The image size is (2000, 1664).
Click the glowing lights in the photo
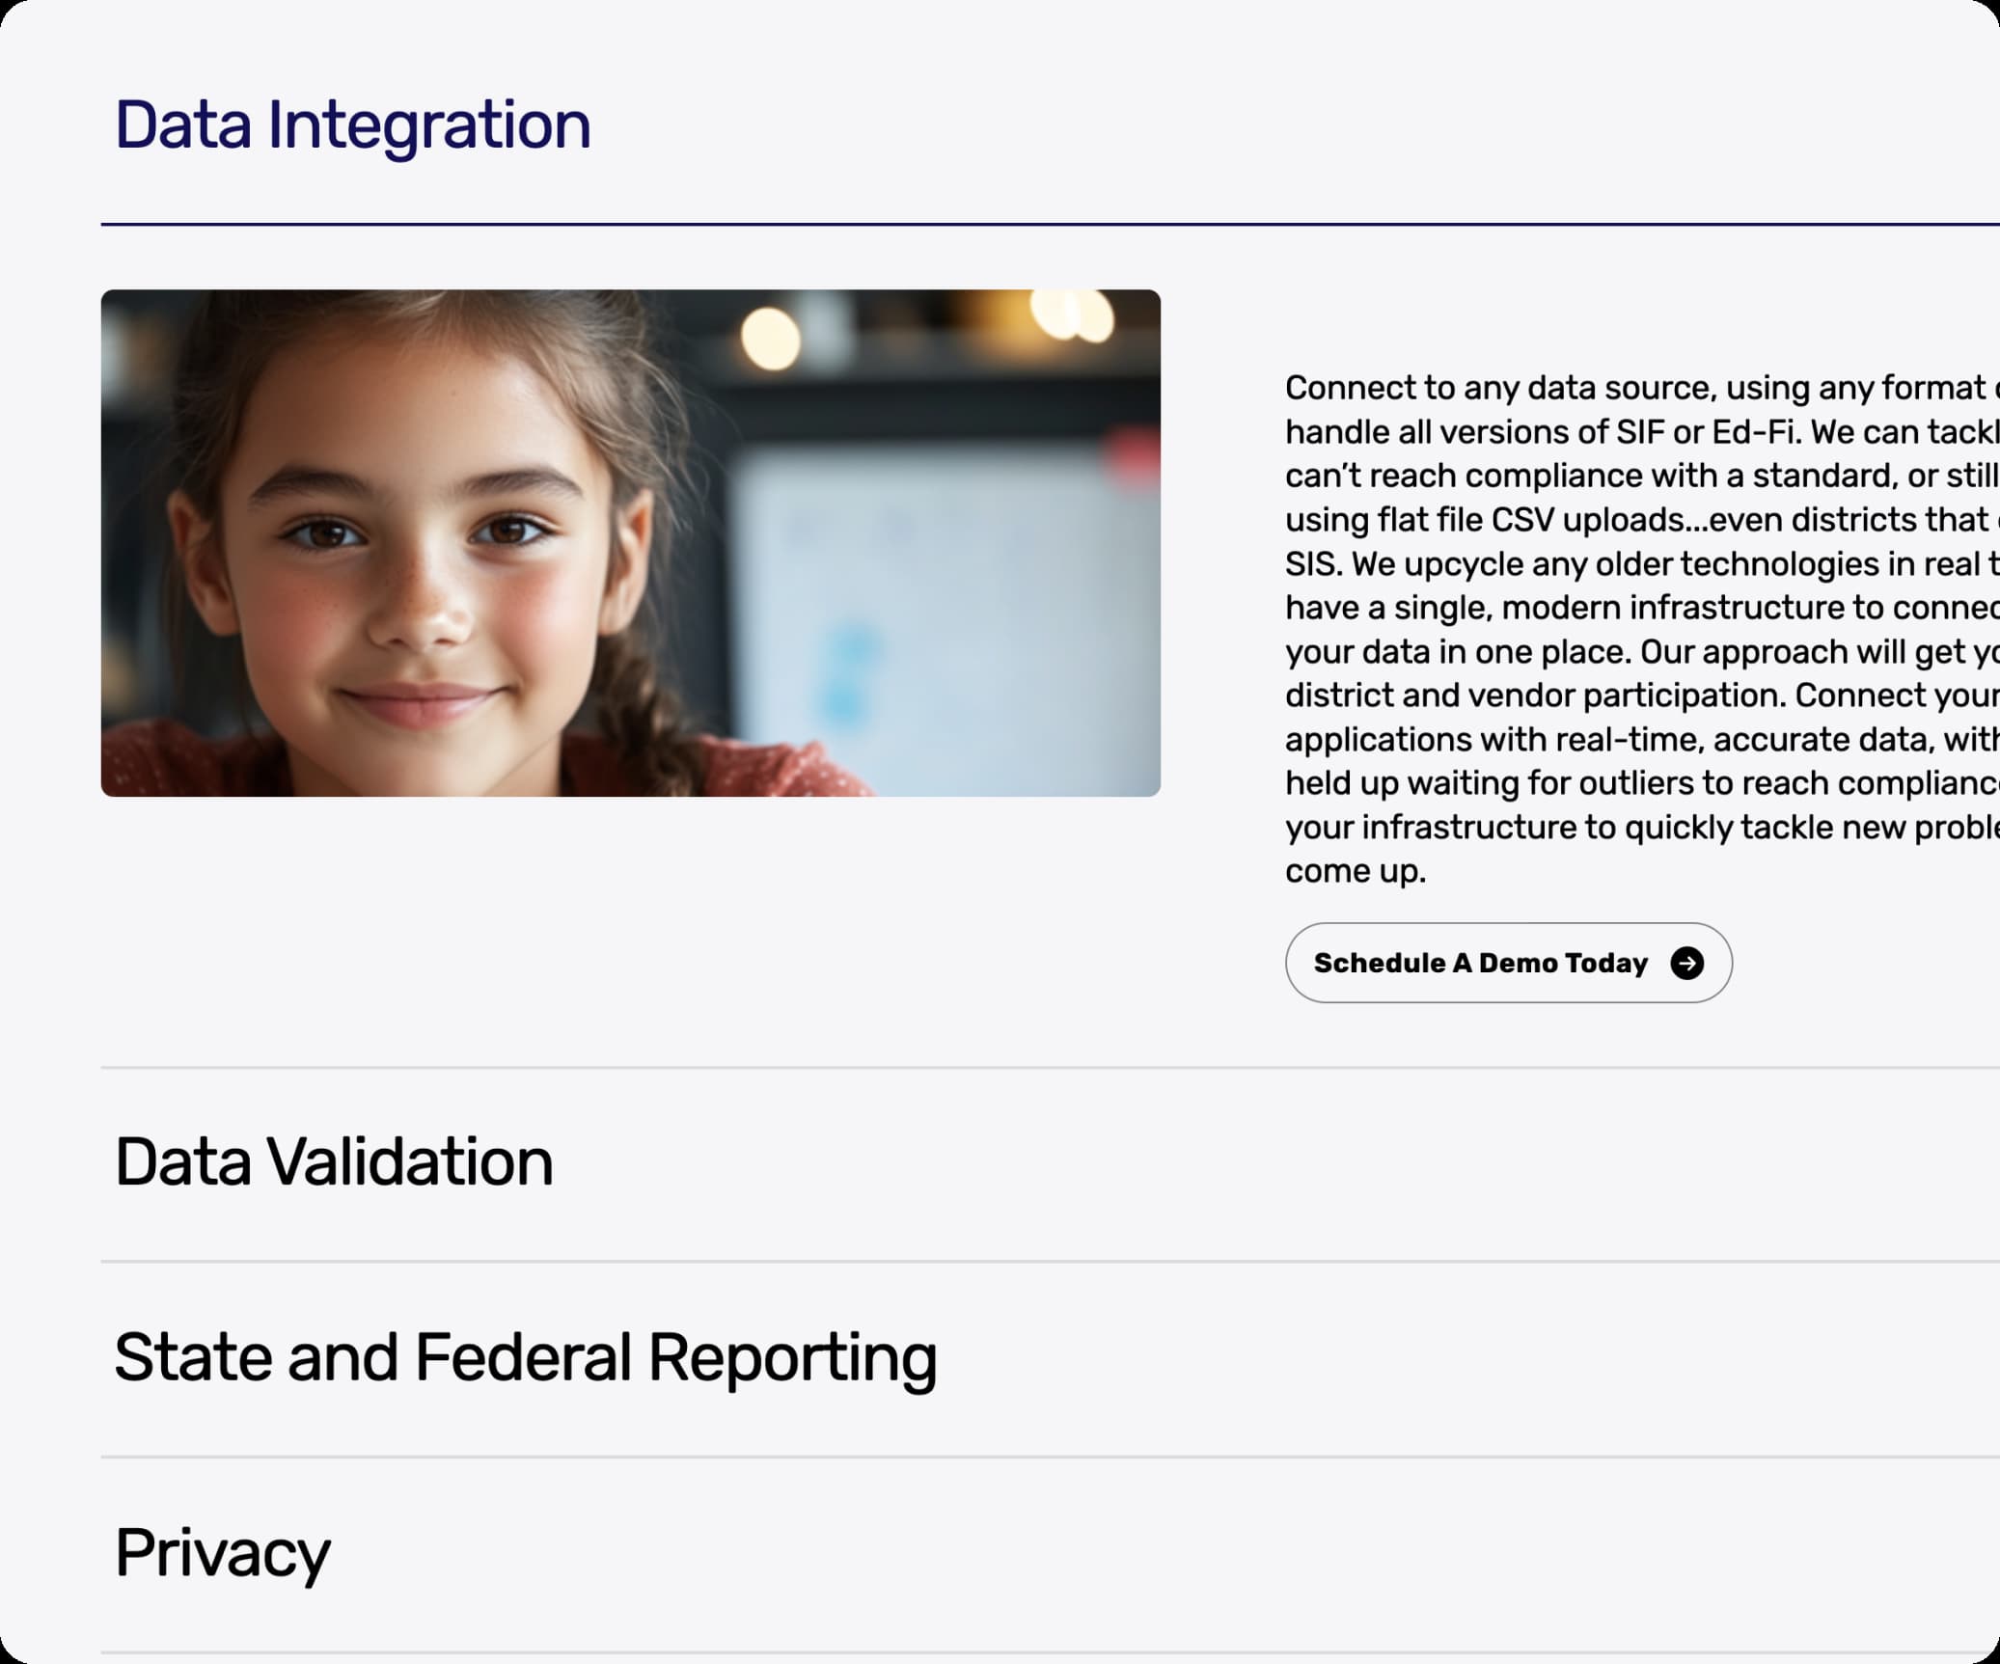point(772,338)
